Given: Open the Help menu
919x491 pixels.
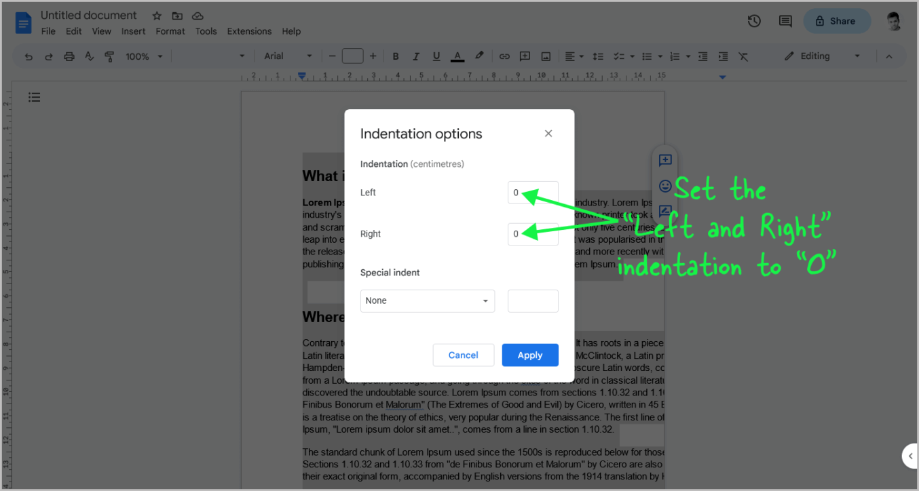Looking at the screenshot, I should tap(291, 31).
